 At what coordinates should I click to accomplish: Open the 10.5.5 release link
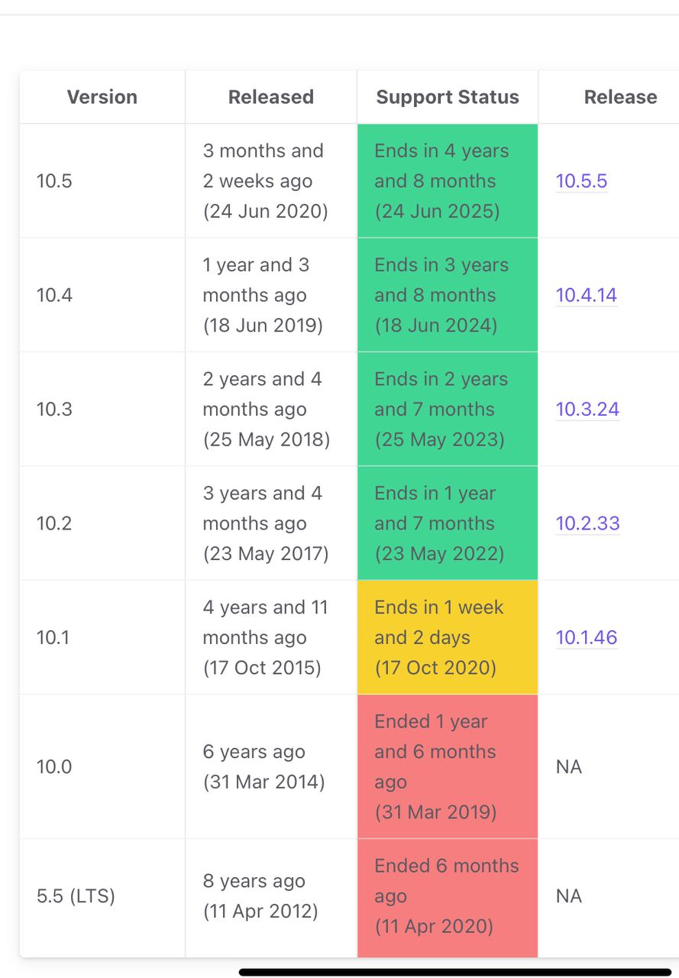[x=581, y=181]
